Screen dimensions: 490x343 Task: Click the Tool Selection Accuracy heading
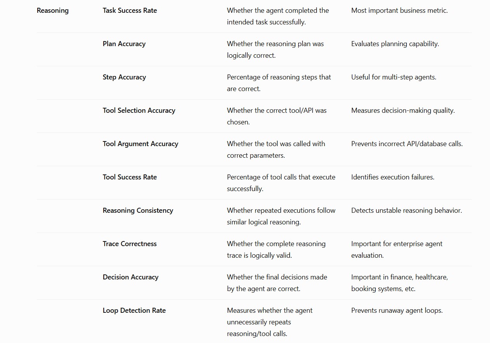[x=139, y=111]
